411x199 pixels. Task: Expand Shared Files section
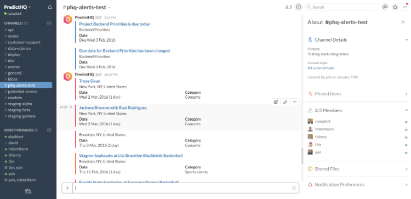click(407, 169)
